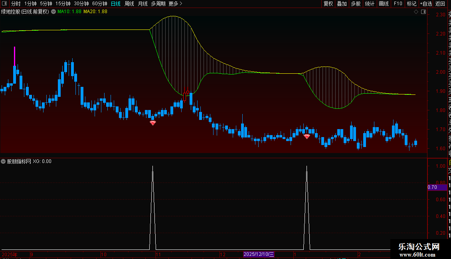451x259 pixels.
Task: Click the MA20: 1.88 label
Action: (95, 12)
